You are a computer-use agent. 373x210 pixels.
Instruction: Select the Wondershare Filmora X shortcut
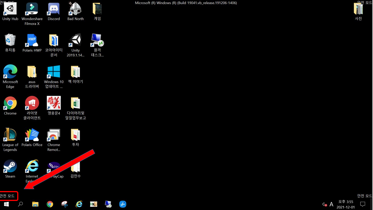click(32, 14)
